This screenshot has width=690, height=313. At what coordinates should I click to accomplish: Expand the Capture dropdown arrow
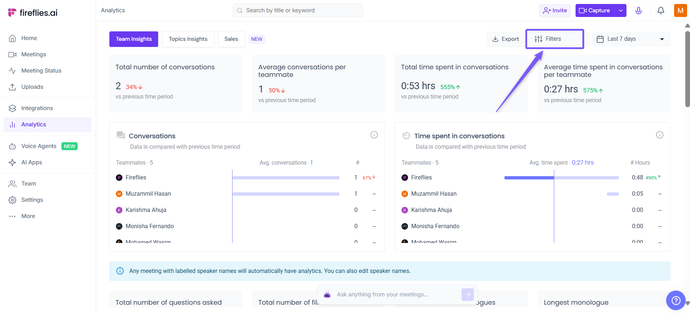click(620, 10)
